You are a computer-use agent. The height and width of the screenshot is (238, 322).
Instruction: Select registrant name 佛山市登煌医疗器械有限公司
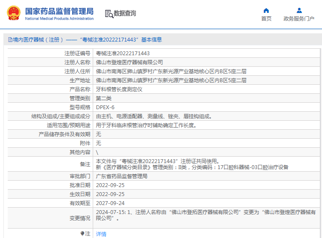coord(129,62)
